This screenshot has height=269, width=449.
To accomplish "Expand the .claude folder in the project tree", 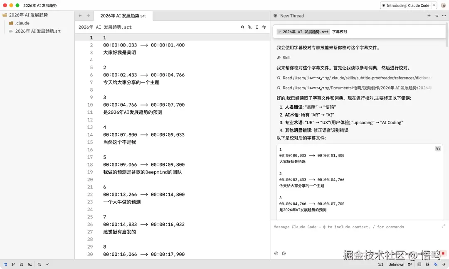I will point(24,23).
